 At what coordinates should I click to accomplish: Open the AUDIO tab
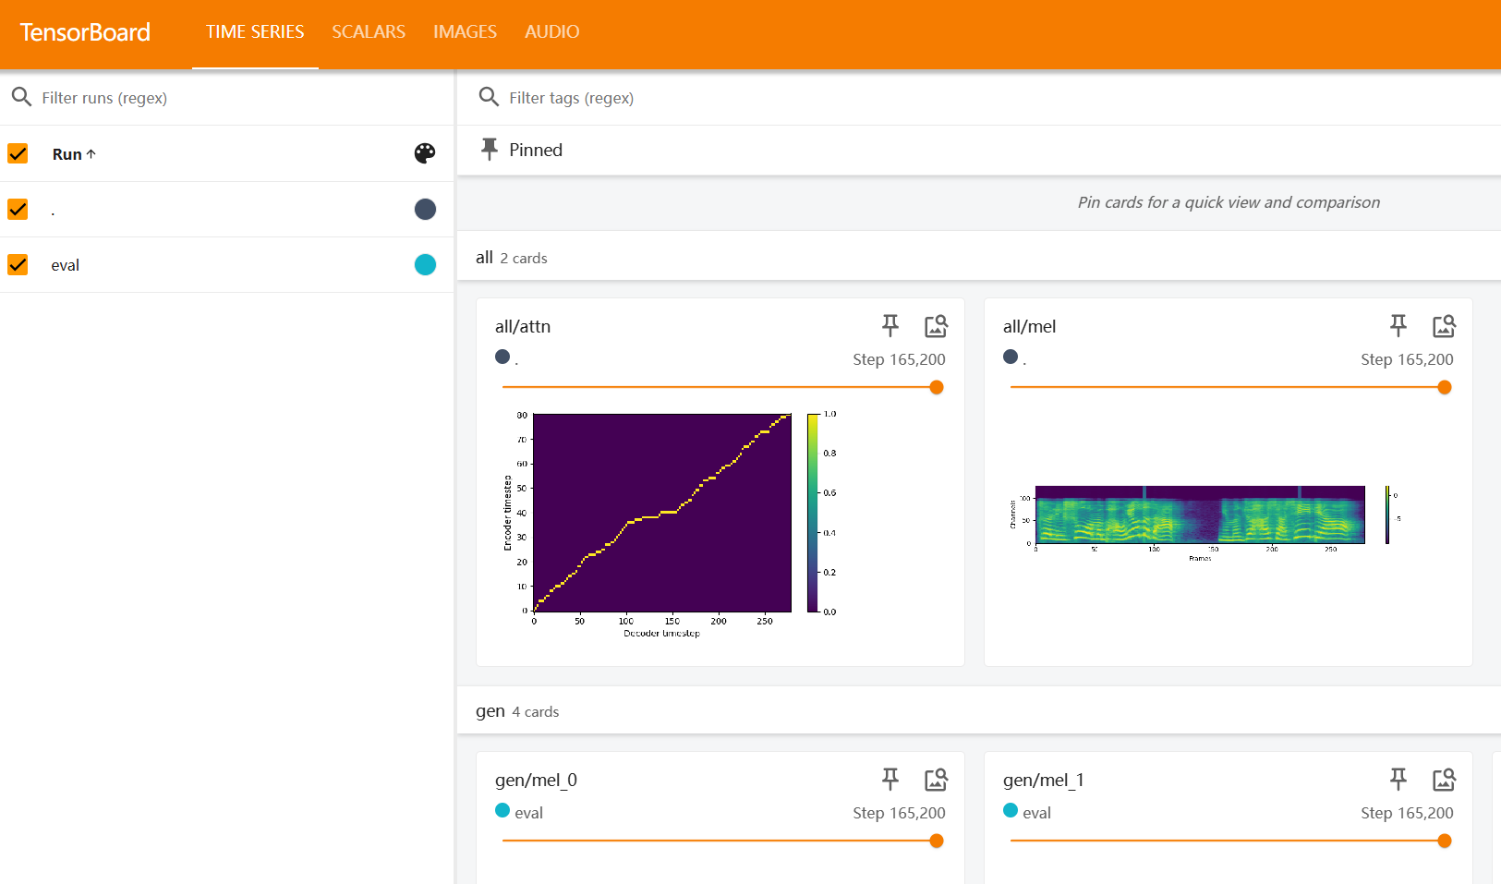[x=551, y=32]
